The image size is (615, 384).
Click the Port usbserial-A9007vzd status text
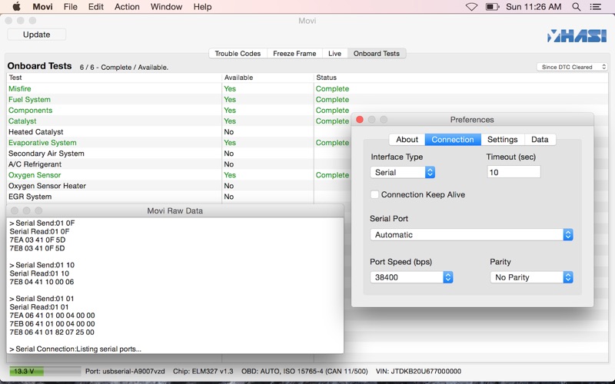coord(125,371)
